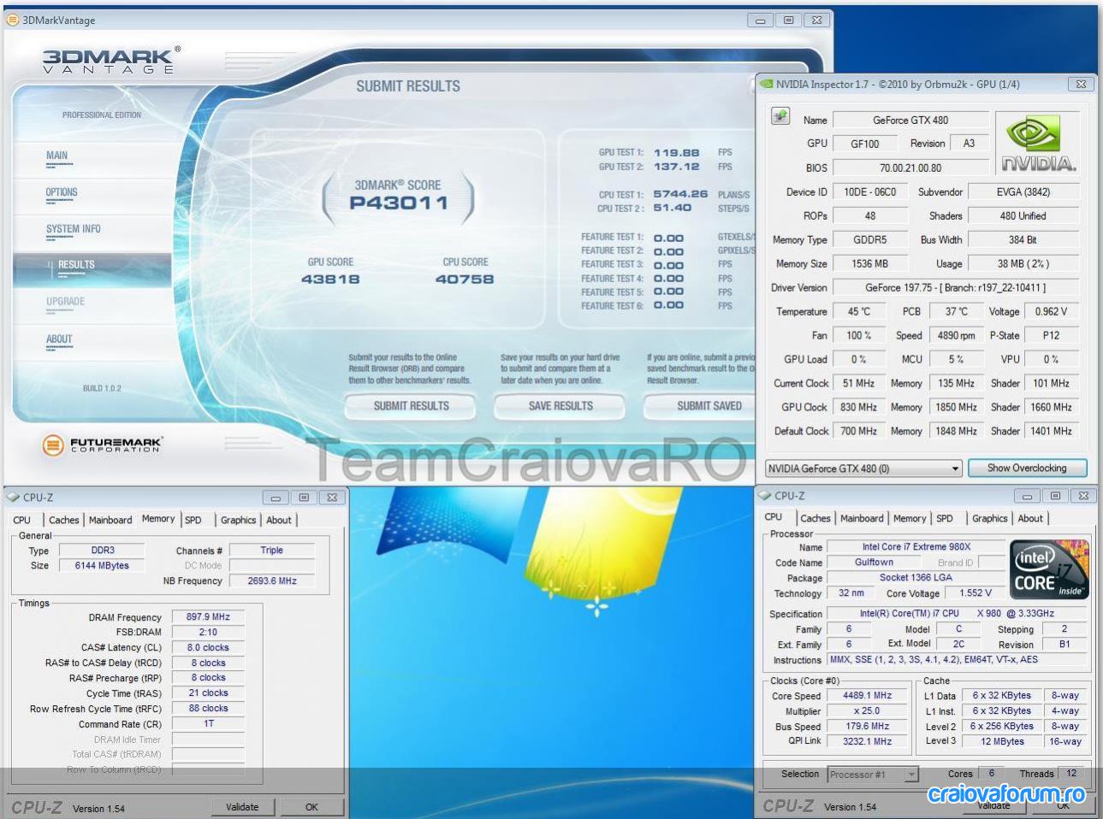Image resolution: width=1103 pixels, height=819 pixels.
Task: Switch to Caches tab in left CPU-Z
Action: point(63,520)
